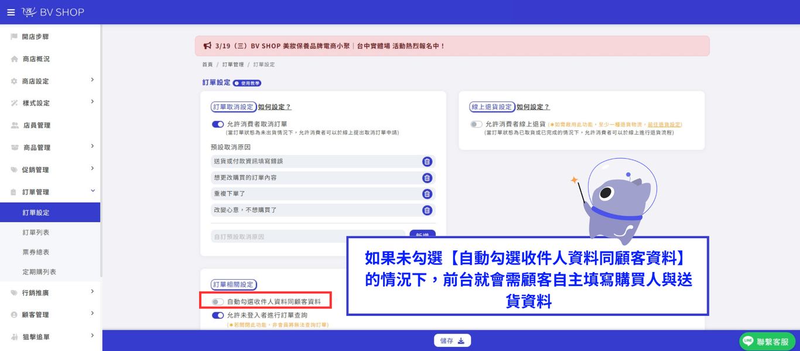This screenshot has height=351, width=800.
Task: Go to 首頁 in the breadcrumb
Action: (x=207, y=64)
